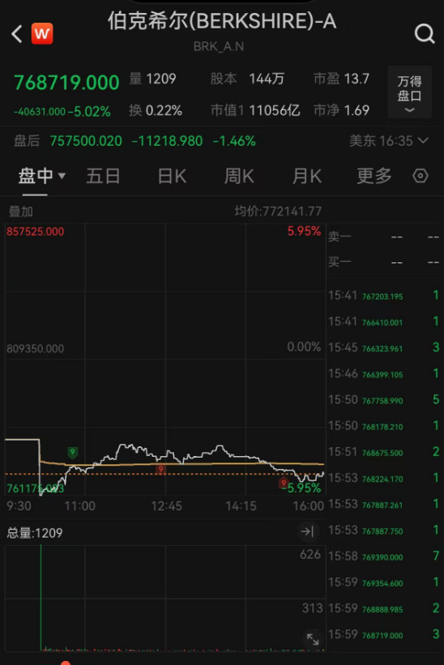Viewport: 444px width, 665px height.
Task: Tap the 均价:772141.77 label
Action: 278,211
